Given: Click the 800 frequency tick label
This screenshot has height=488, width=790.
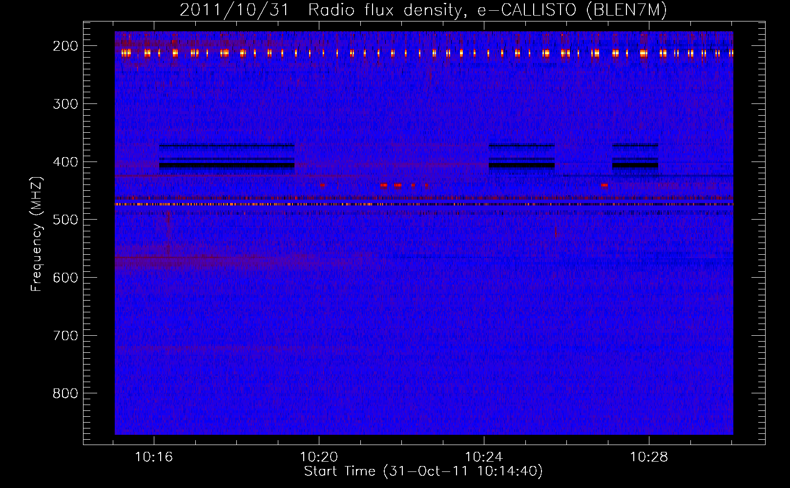Looking at the screenshot, I should coord(65,394).
